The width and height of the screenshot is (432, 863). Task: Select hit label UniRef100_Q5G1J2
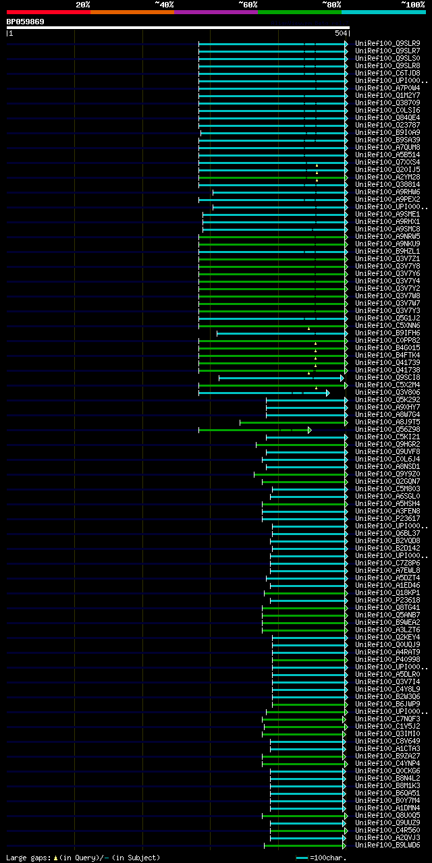coord(387,318)
